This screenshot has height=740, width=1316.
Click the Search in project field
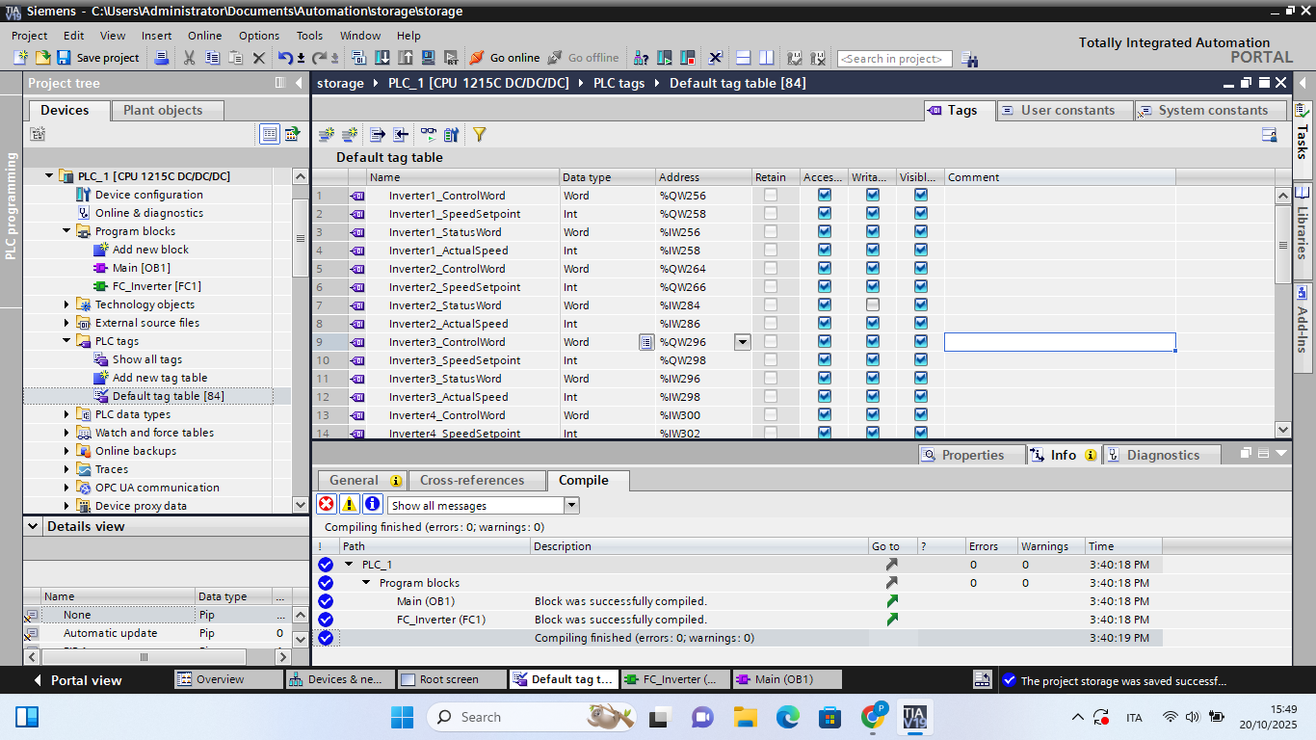coord(894,59)
